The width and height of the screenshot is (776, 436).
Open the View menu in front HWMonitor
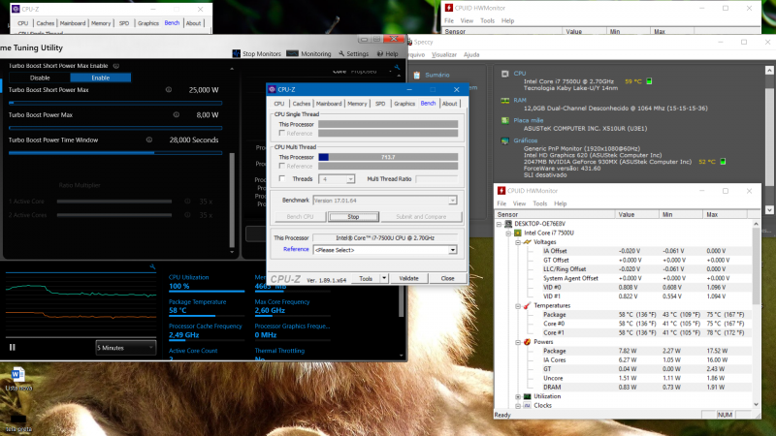[519, 203]
